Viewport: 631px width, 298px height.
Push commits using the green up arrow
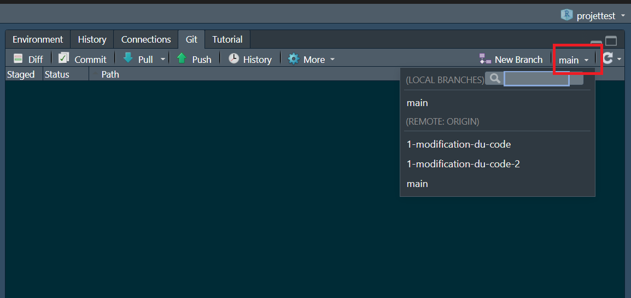tap(194, 59)
